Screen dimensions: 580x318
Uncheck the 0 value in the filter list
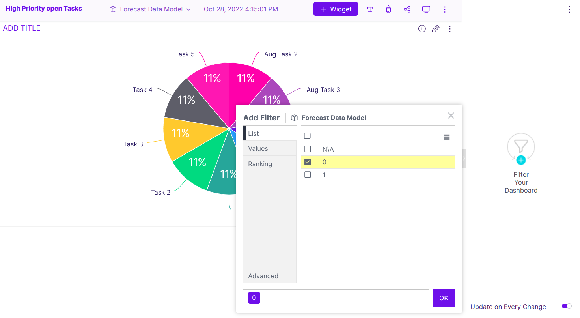click(x=308, y=162)
